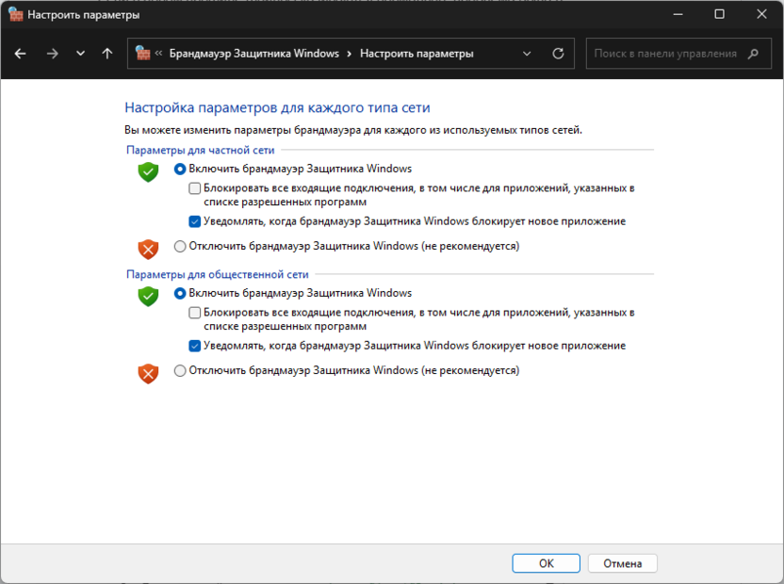Refresh the page with reload icon
784x584 pixels.
(x=558, y=54)
